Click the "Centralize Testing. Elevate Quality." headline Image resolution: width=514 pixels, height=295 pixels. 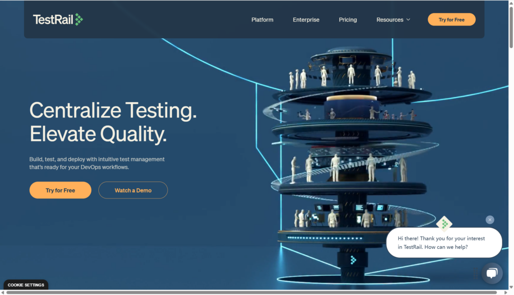pos(113,122)
